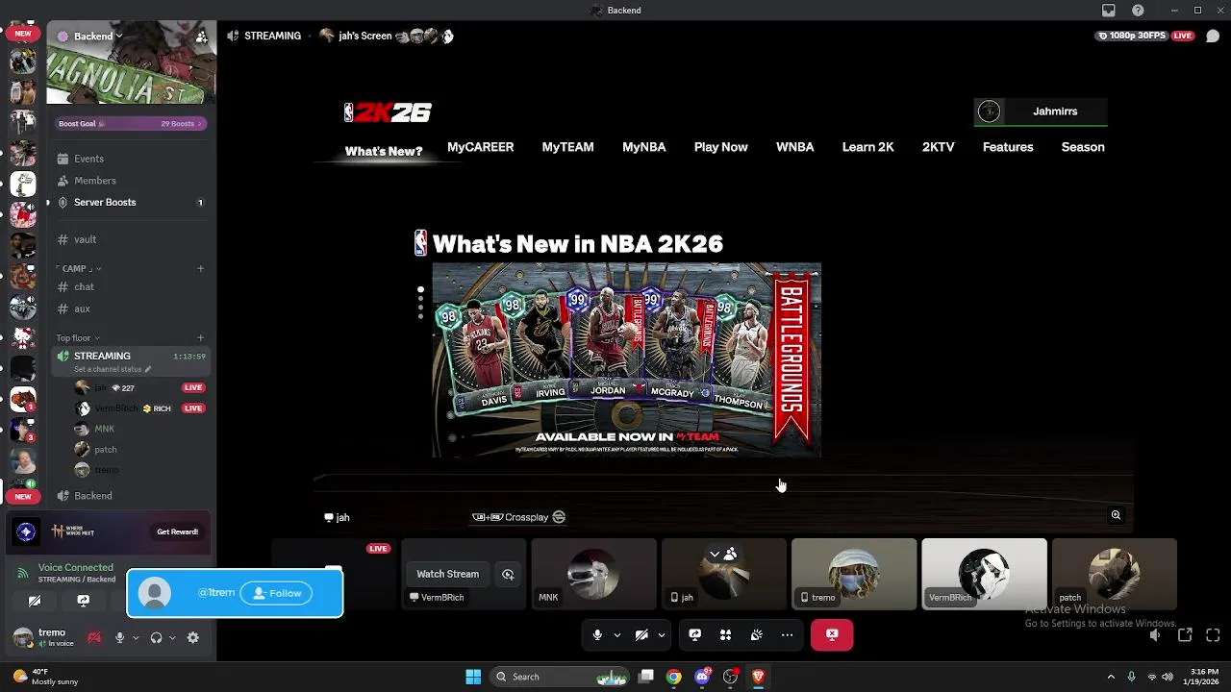The image size is (1231, 692).
Task: Select the STREAMING voice channel
Action: click(x=131, y=356)
